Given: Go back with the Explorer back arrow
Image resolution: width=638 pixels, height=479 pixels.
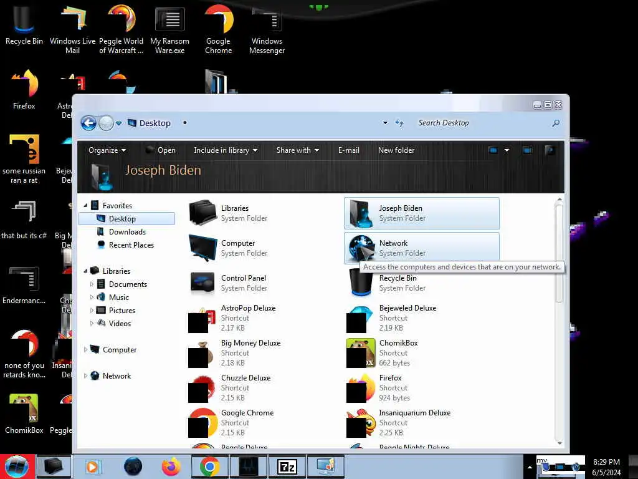Looking at the screenshot, I should tap(88, 123).
